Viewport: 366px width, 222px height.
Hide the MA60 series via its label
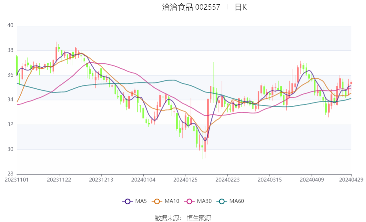tap(237, 201)
